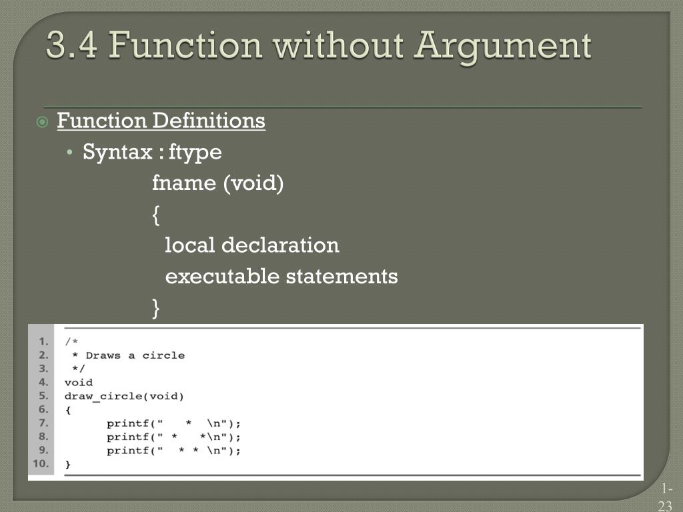683x512 pixels.
Task: Click the "fname (void)" text
Action: coord(218,183)
